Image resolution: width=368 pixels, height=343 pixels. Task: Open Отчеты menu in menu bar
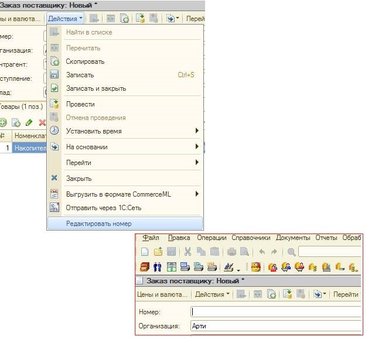coord(326,238)
